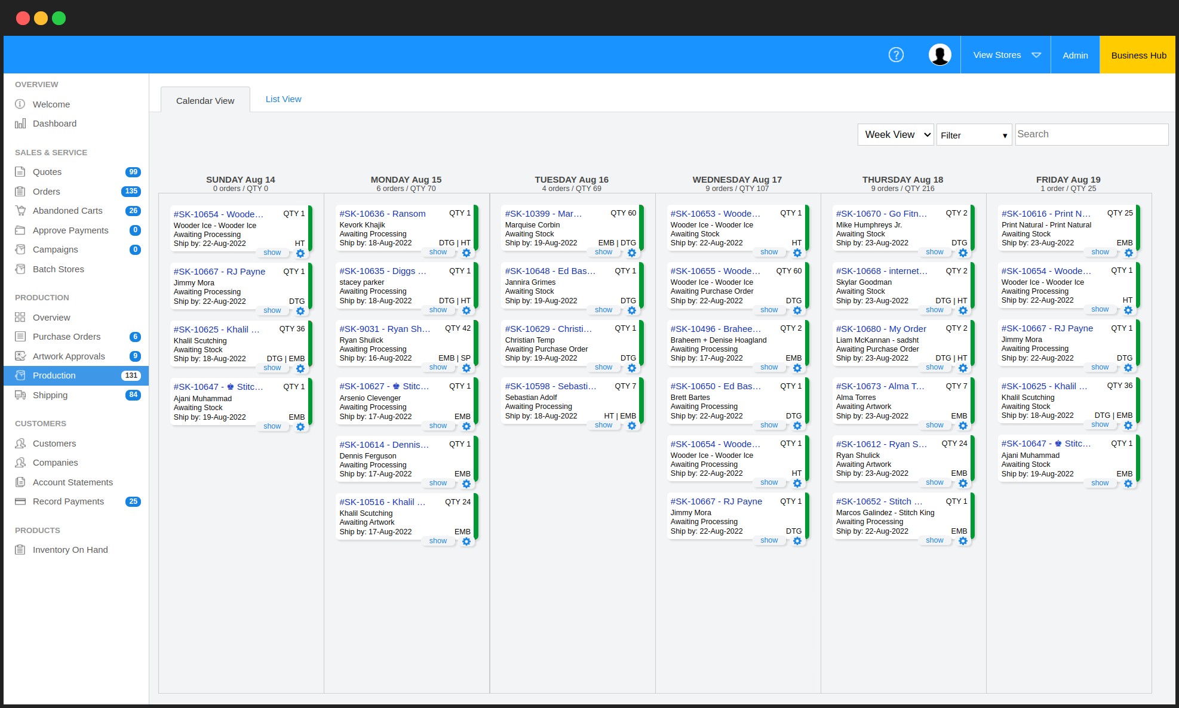Expand the show toggle on SK-10670
Image resolution: width=1179 pixels, height=708 pixels.
tap(934, 251)
